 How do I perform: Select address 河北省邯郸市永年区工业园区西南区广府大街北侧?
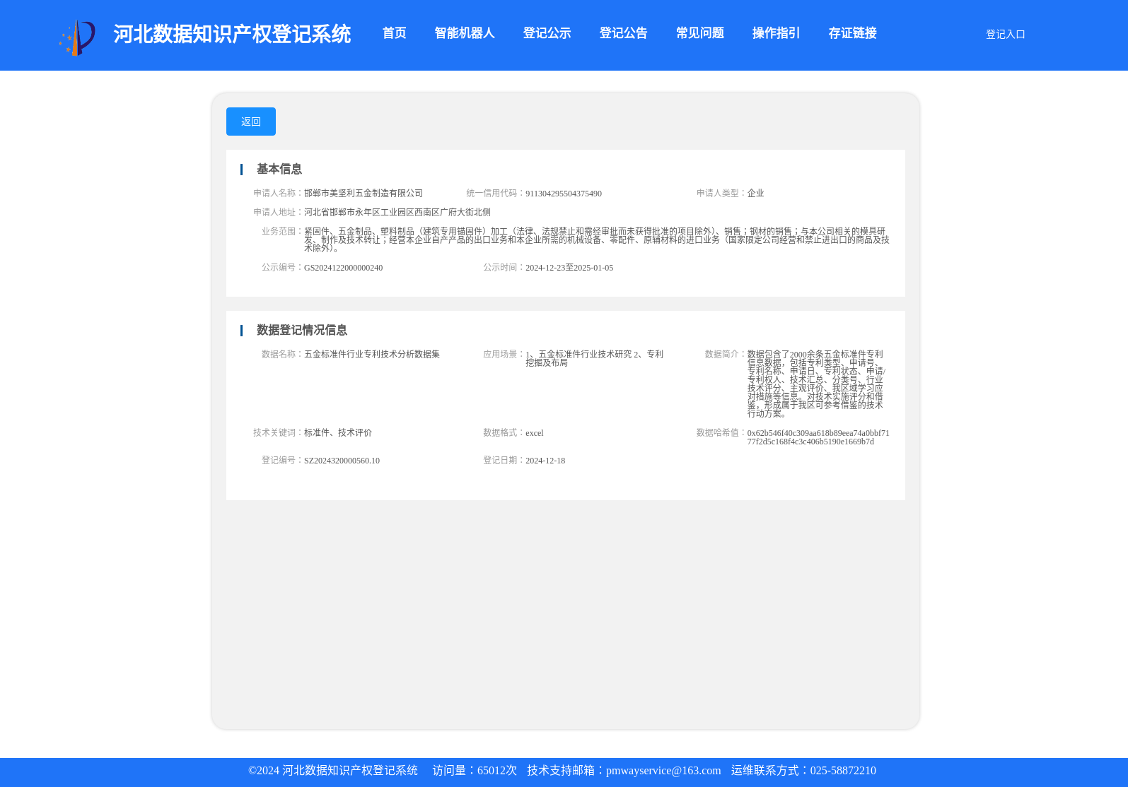click(397, 213)
